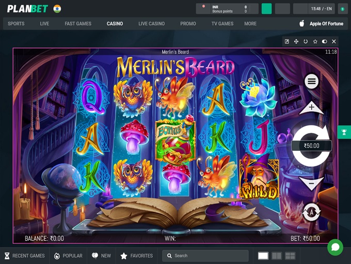Viewport: 351px width, 264px height.
Task: Open the live chat bubble
Action: click(x=335, y=247)
